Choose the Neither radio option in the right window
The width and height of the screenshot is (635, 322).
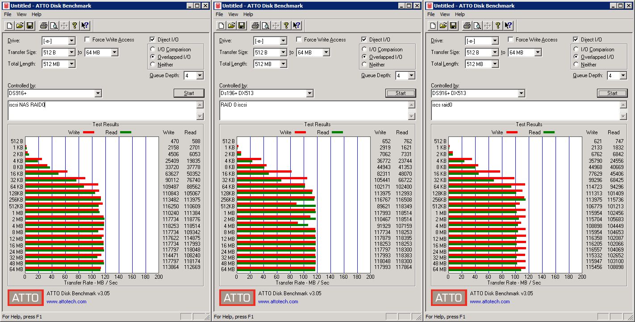577,65
